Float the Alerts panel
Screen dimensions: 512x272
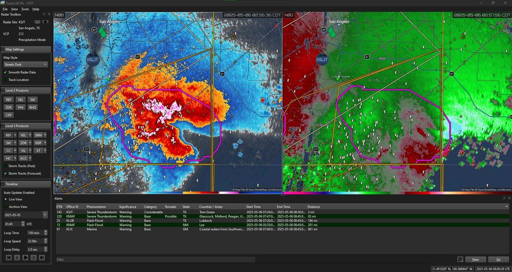coord(504,198)
